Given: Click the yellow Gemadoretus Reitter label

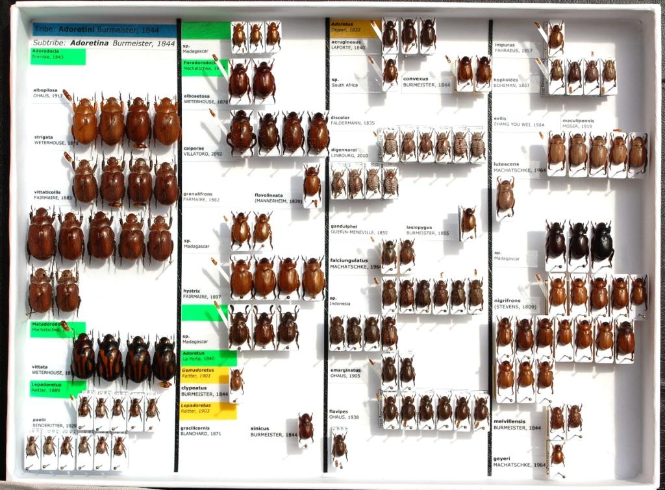Looking at the screenshot, I should (203, 374).
